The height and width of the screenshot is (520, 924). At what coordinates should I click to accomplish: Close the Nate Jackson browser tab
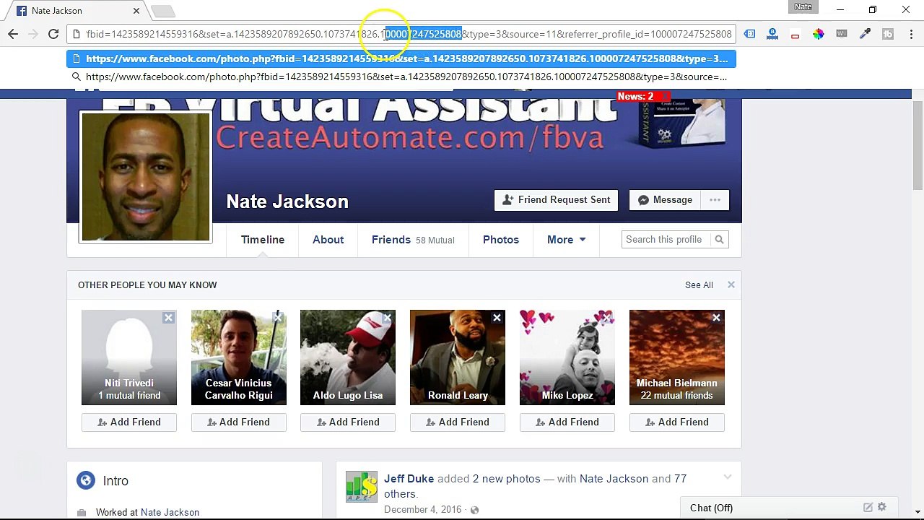point(136,11)
